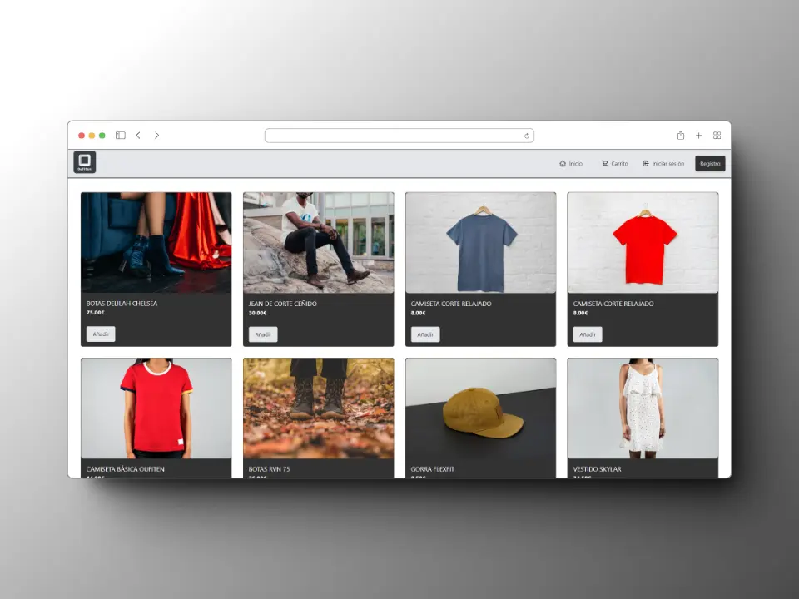The image size is (799, 599).
Task: Open the Inicio home menu item
Action: click(571, 164)
